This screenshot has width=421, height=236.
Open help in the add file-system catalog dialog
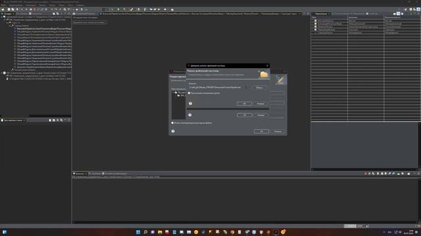190,104
